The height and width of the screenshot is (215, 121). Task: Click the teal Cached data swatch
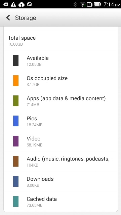point(16,202)
